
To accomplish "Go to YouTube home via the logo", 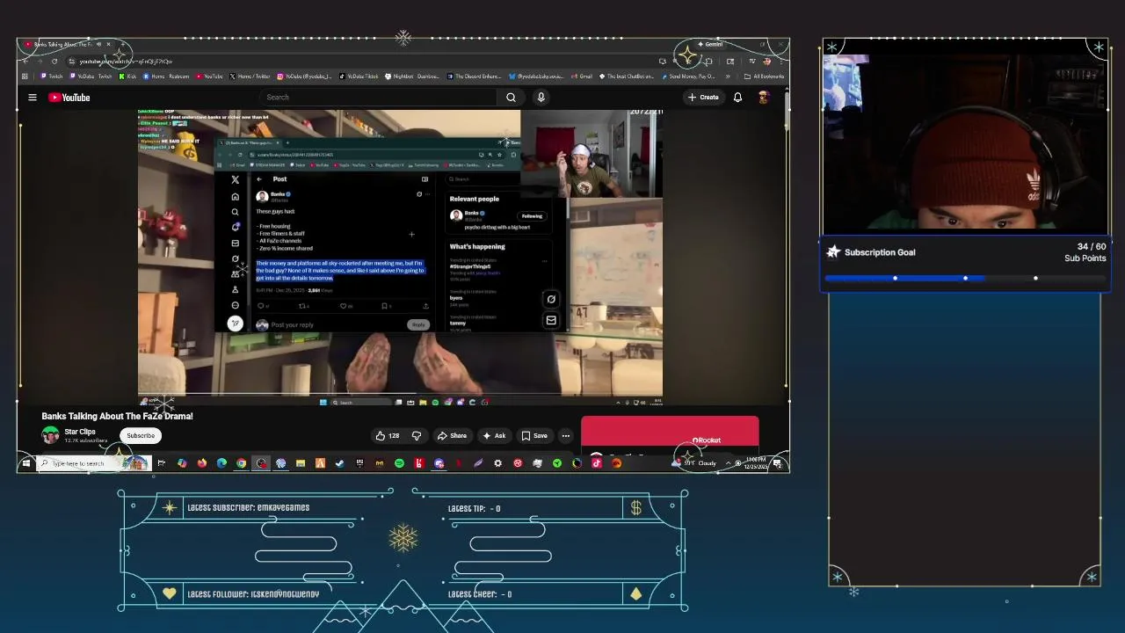I will (69, 98).
